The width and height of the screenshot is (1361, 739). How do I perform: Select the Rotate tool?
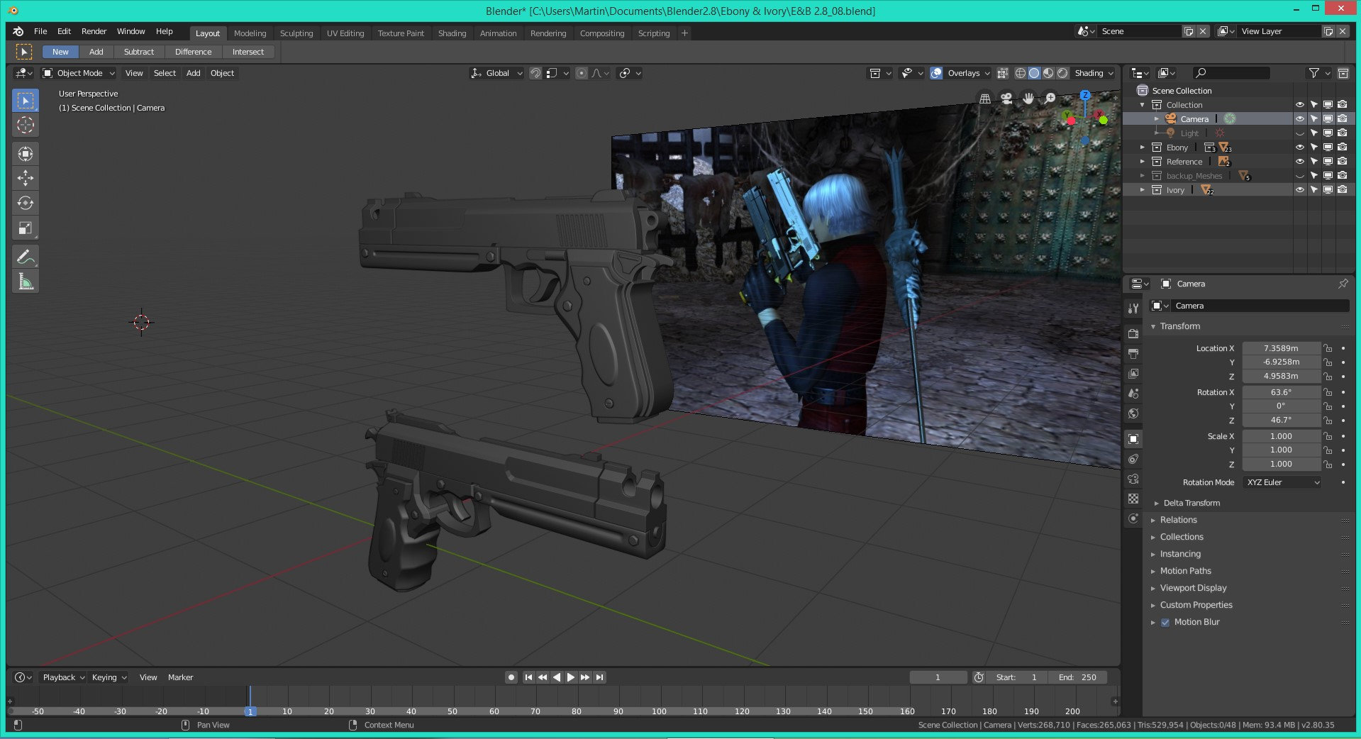[26, 203]
